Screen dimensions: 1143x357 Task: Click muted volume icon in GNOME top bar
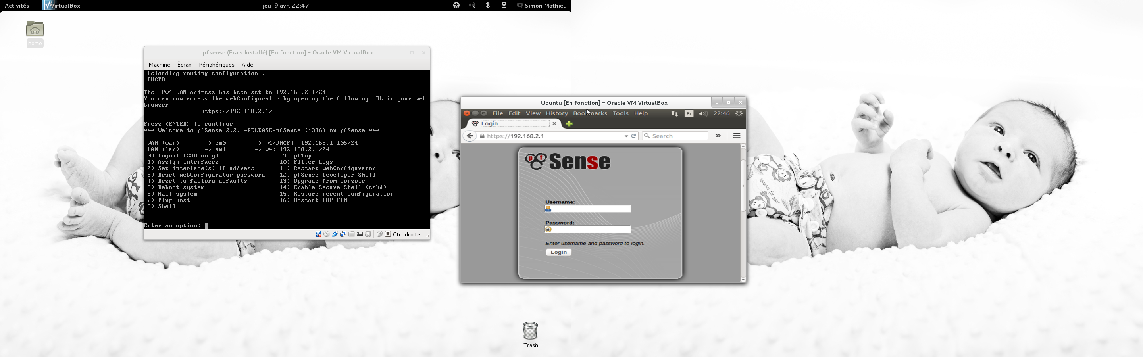472,6
